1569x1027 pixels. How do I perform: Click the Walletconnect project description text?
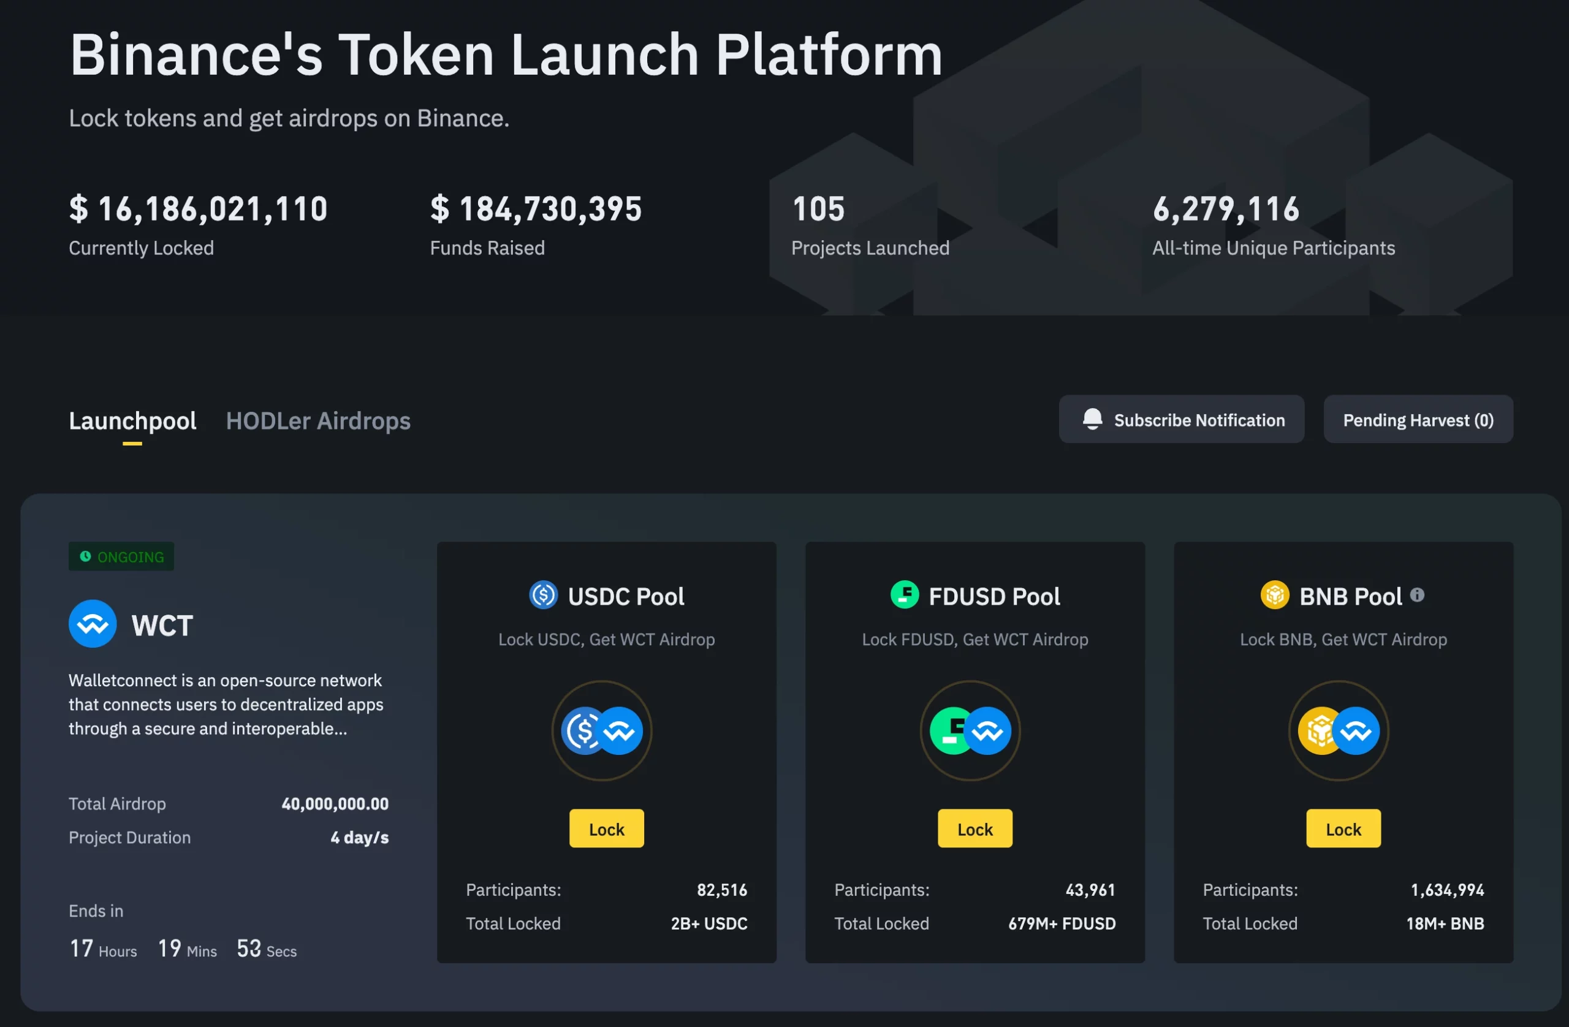[x=226, y=705]
